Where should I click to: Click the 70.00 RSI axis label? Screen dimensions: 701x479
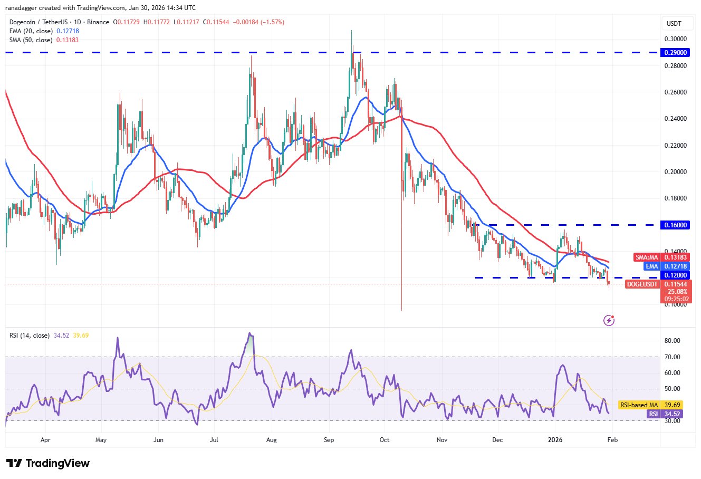point(673,357)
